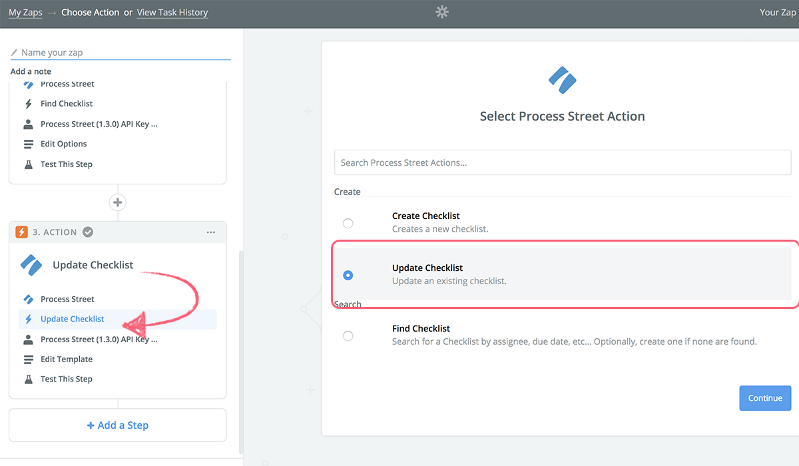Click the Zapier loading asterisk icon in header
Image resolution: width=799 pixels, height=466 pixels.
tap(442, 12)
